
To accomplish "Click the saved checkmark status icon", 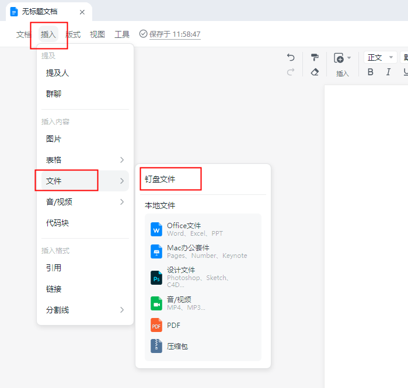I will [143, 34].
